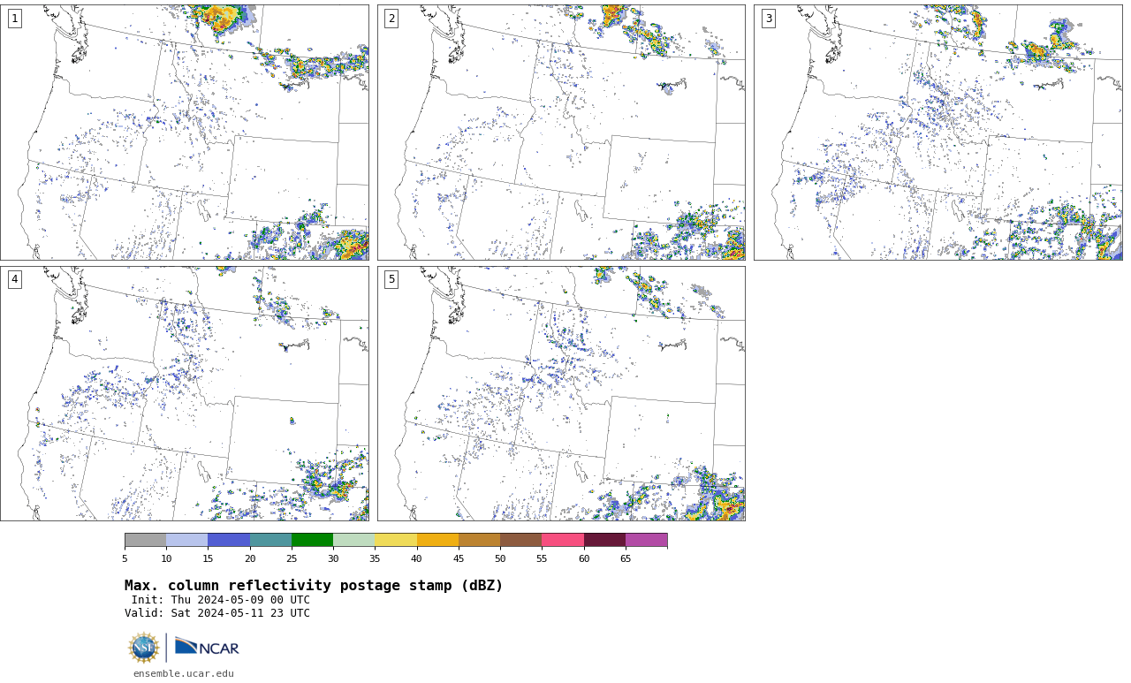Click the colorbar tick label 20
This screenshot has width=1131, height=683.
(x=250, y=558)
